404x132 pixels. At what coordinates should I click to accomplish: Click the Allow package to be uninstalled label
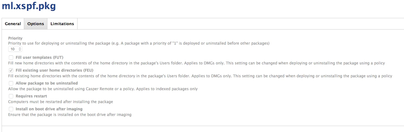click(x=47, y=83)
